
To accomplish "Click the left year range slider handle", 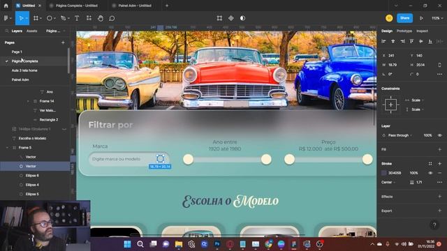I will point(188,160).
